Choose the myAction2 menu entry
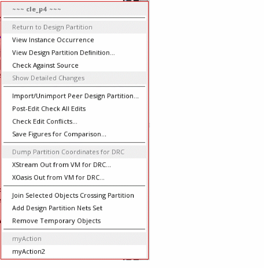 click(29, 252)
